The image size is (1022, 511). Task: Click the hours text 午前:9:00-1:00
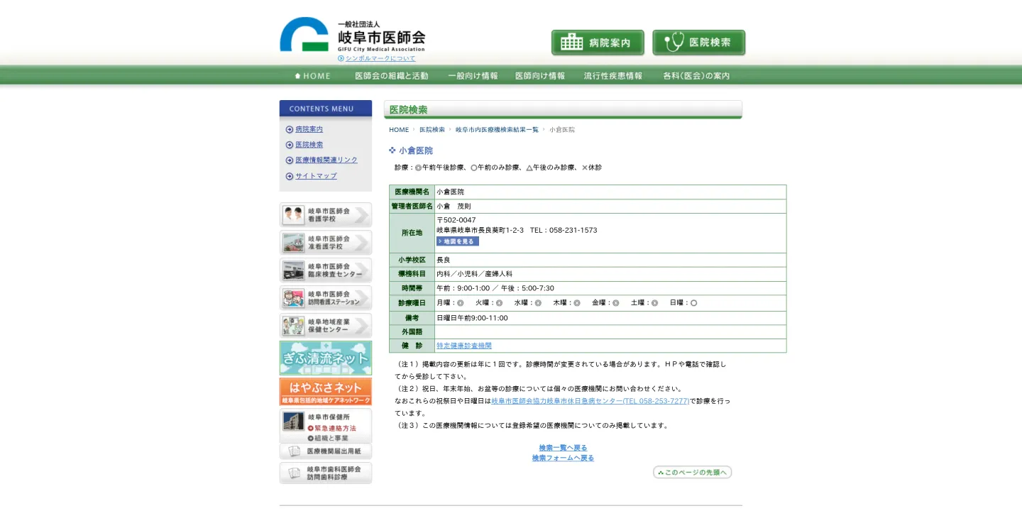click(x=463, y=288)
